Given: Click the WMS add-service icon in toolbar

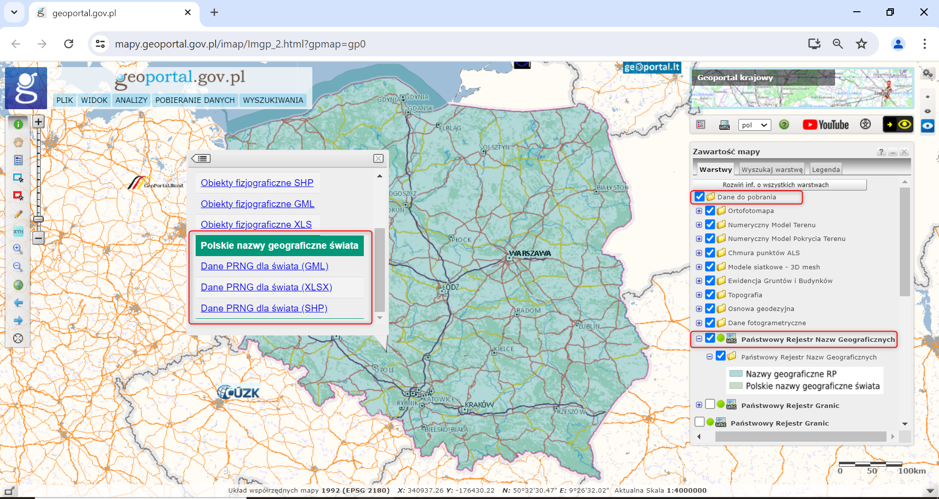Looking at the screenshot, I should pyautogui.click(x=724, y=125).
